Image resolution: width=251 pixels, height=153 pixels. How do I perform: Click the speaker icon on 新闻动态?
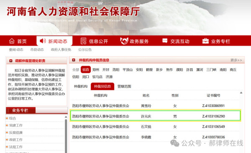(x=43, y=41)
